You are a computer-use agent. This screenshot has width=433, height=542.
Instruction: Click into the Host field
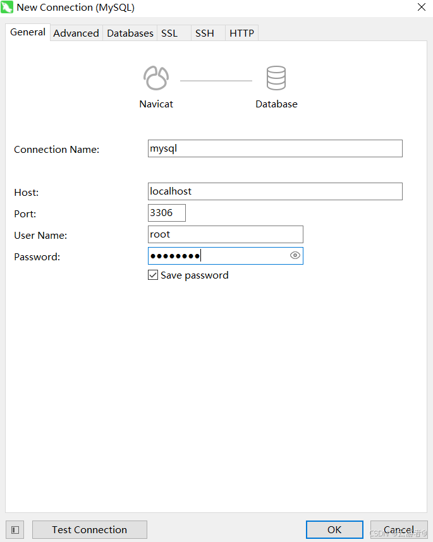(275, 191)
